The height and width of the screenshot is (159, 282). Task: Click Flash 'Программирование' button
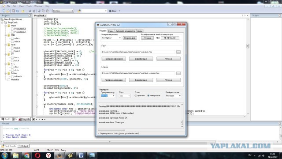pyautogui.click(x=114, y=59)
